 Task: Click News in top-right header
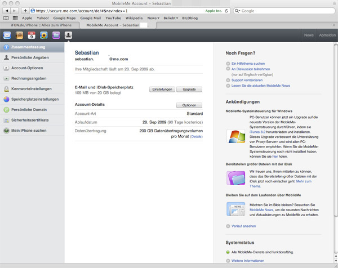click(x=309, y=35)
